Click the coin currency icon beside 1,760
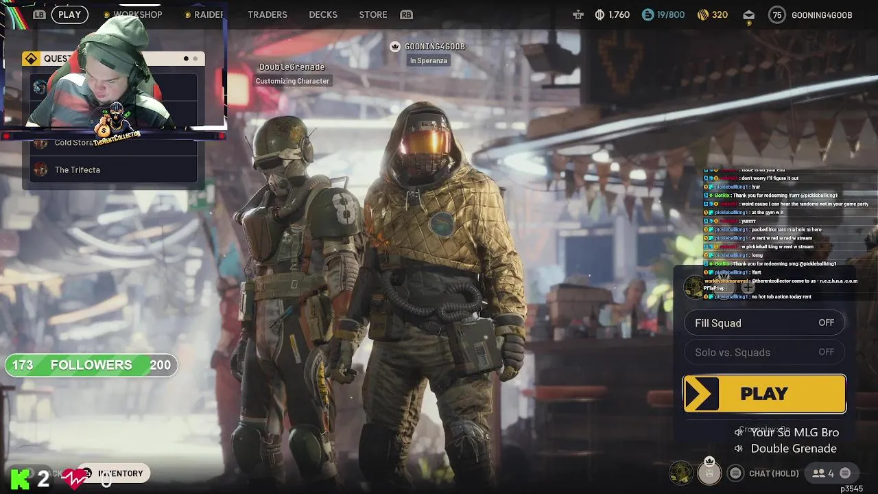 (x=600, y=14)
